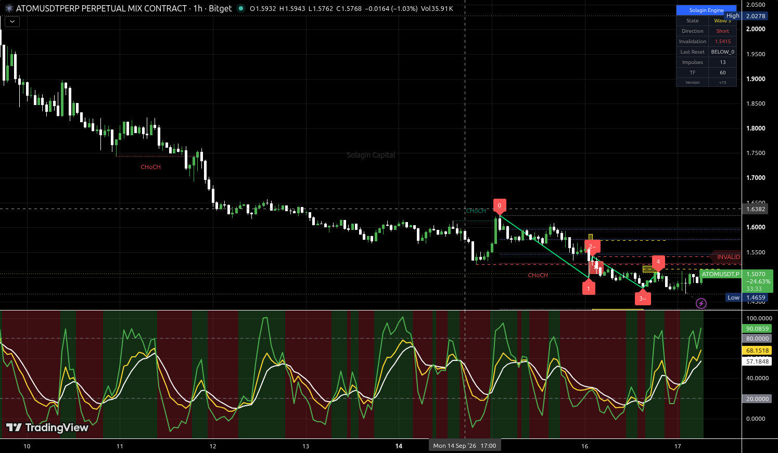Click the oscillator value 90.0859 label
The width and height of the screenshot is (778, 453).
coord(757,329)
